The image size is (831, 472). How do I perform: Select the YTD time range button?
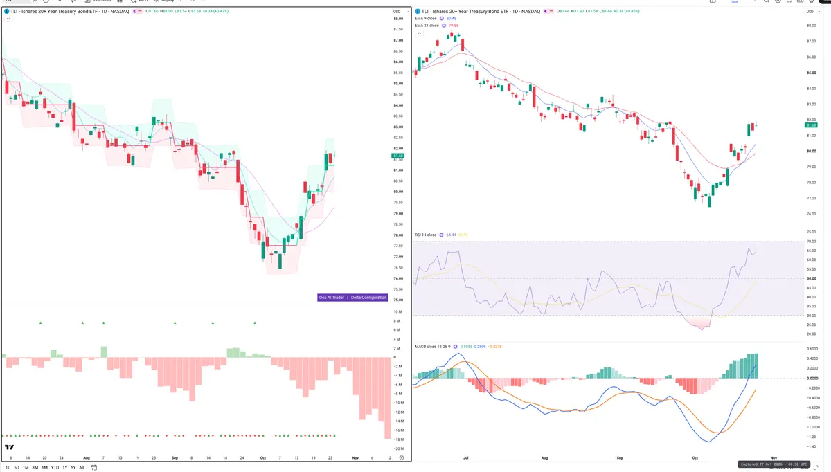point(55,468)
